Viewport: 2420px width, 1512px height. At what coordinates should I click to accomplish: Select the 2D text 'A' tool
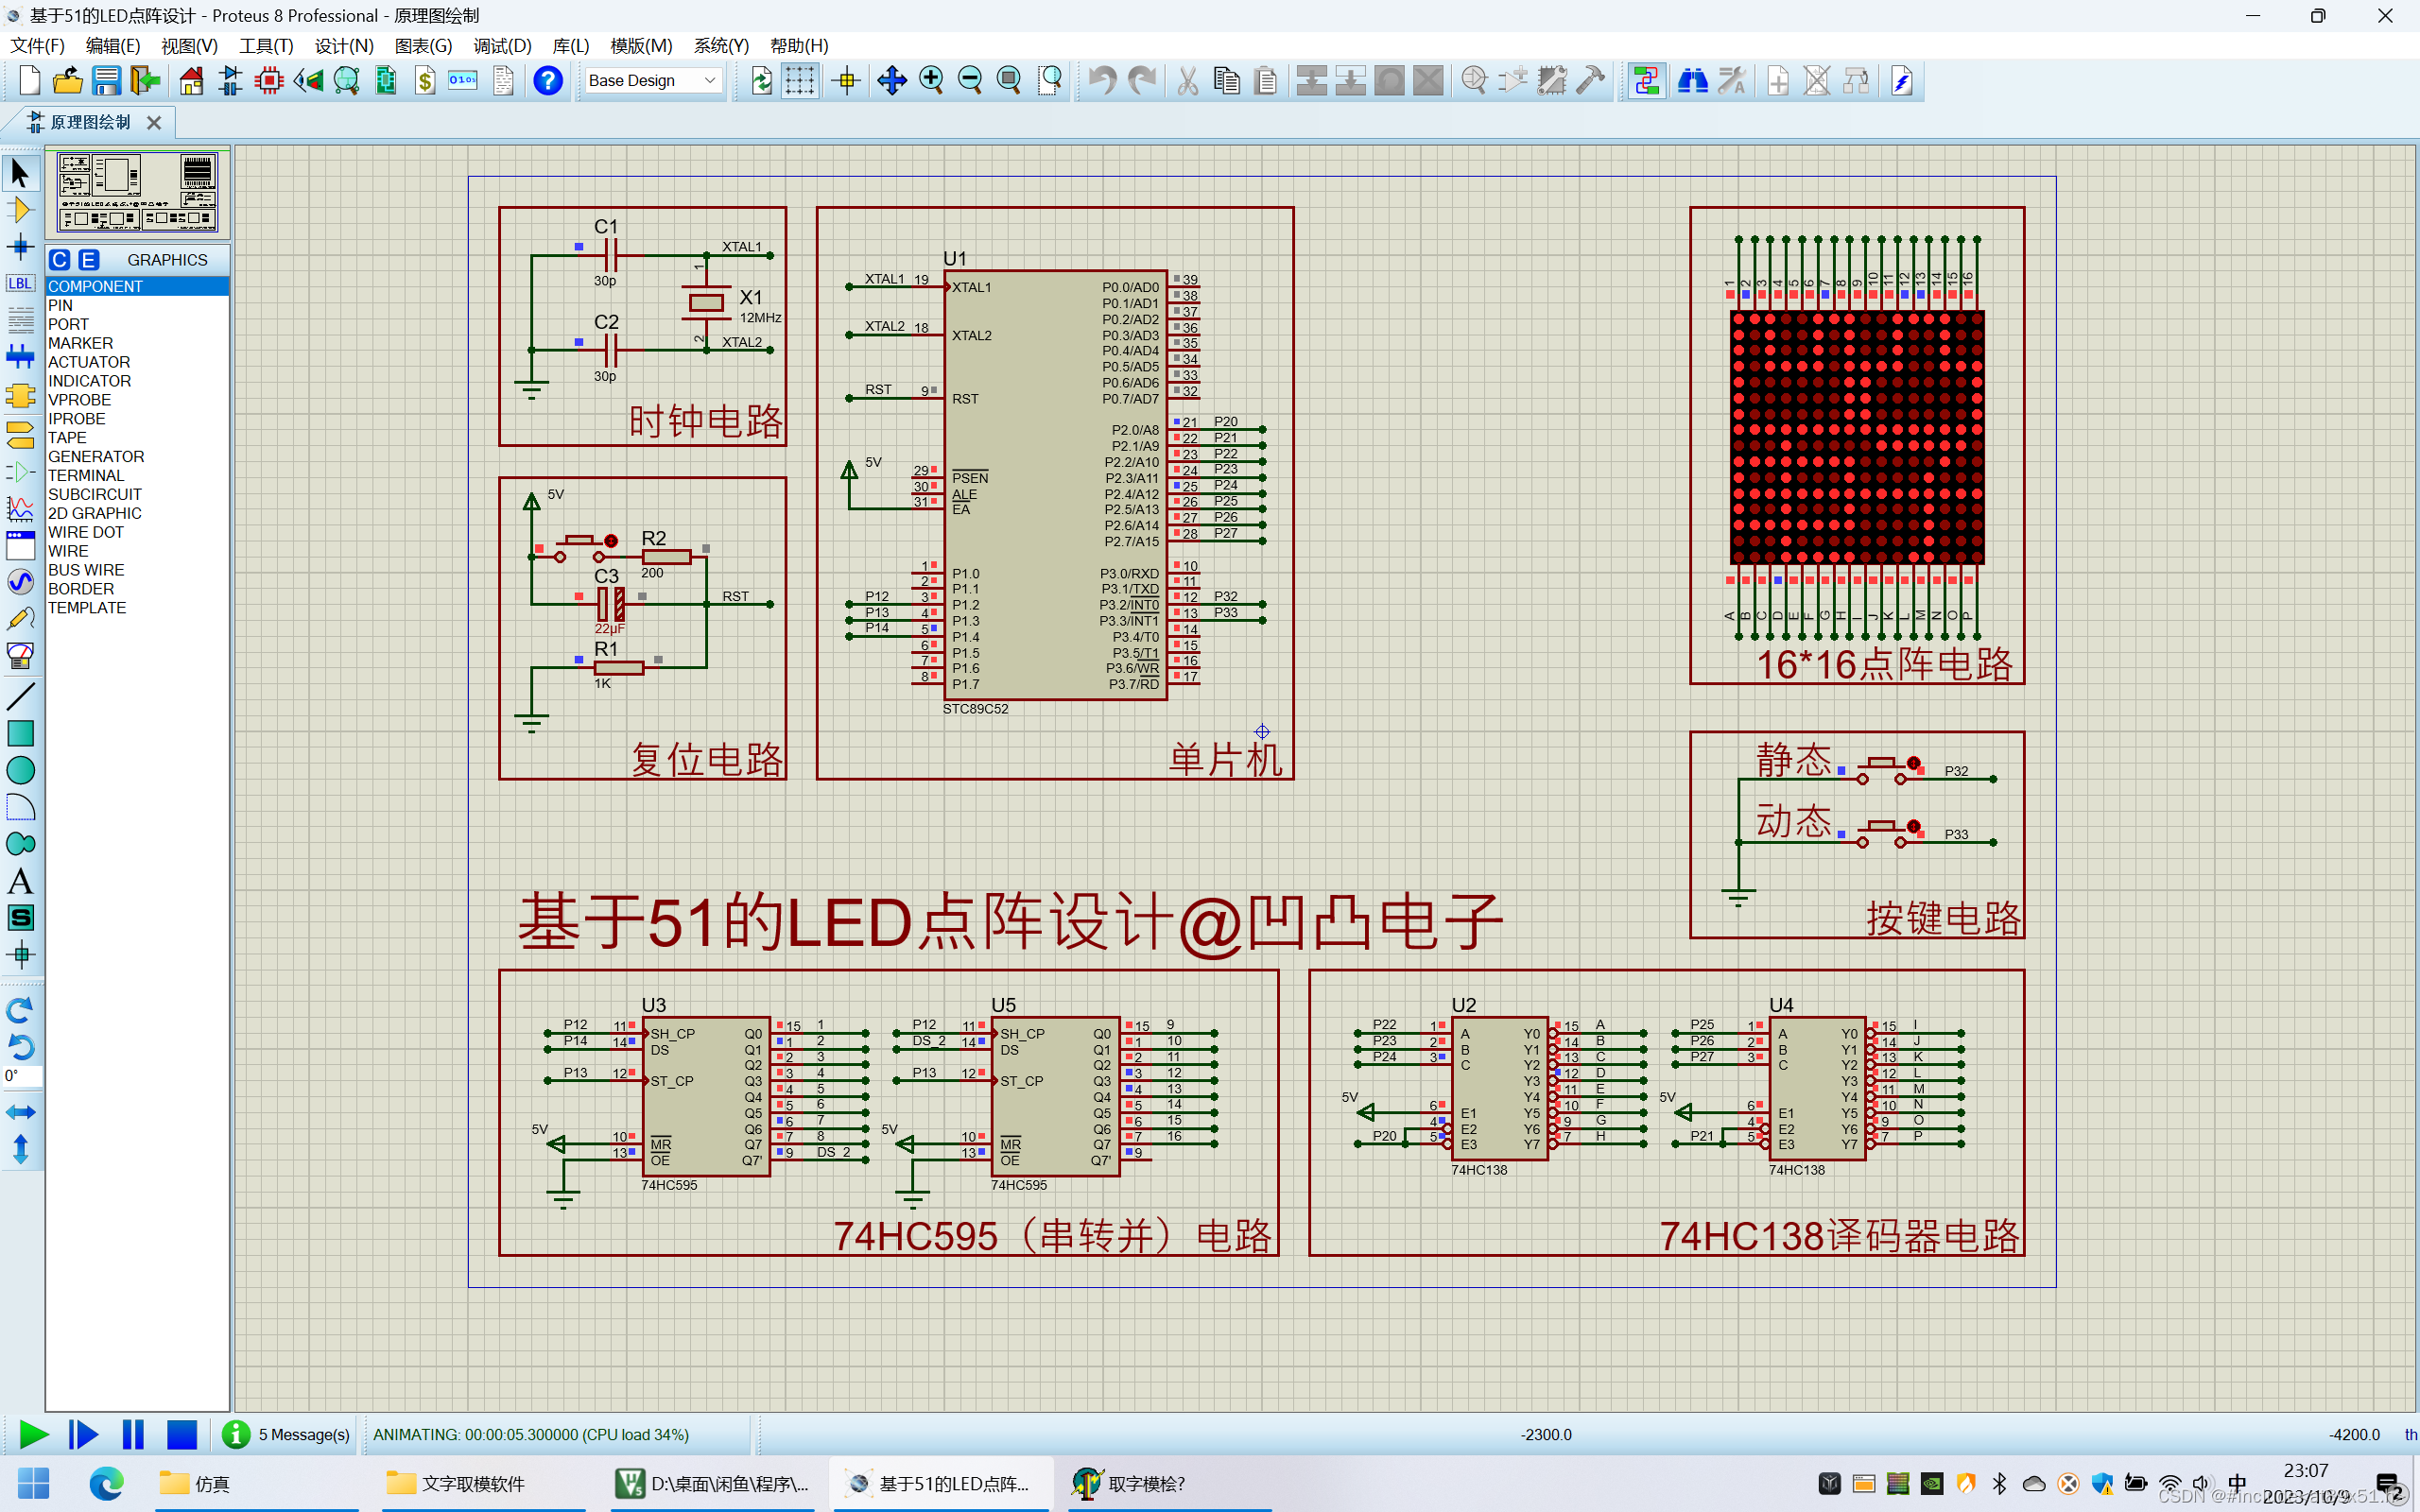(20, 881)
